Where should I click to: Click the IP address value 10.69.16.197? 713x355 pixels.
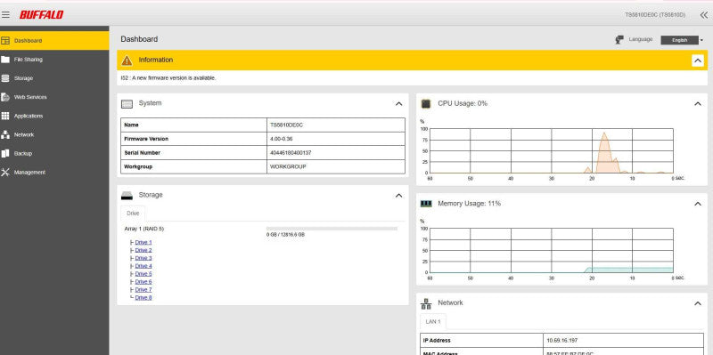(562, 341)
